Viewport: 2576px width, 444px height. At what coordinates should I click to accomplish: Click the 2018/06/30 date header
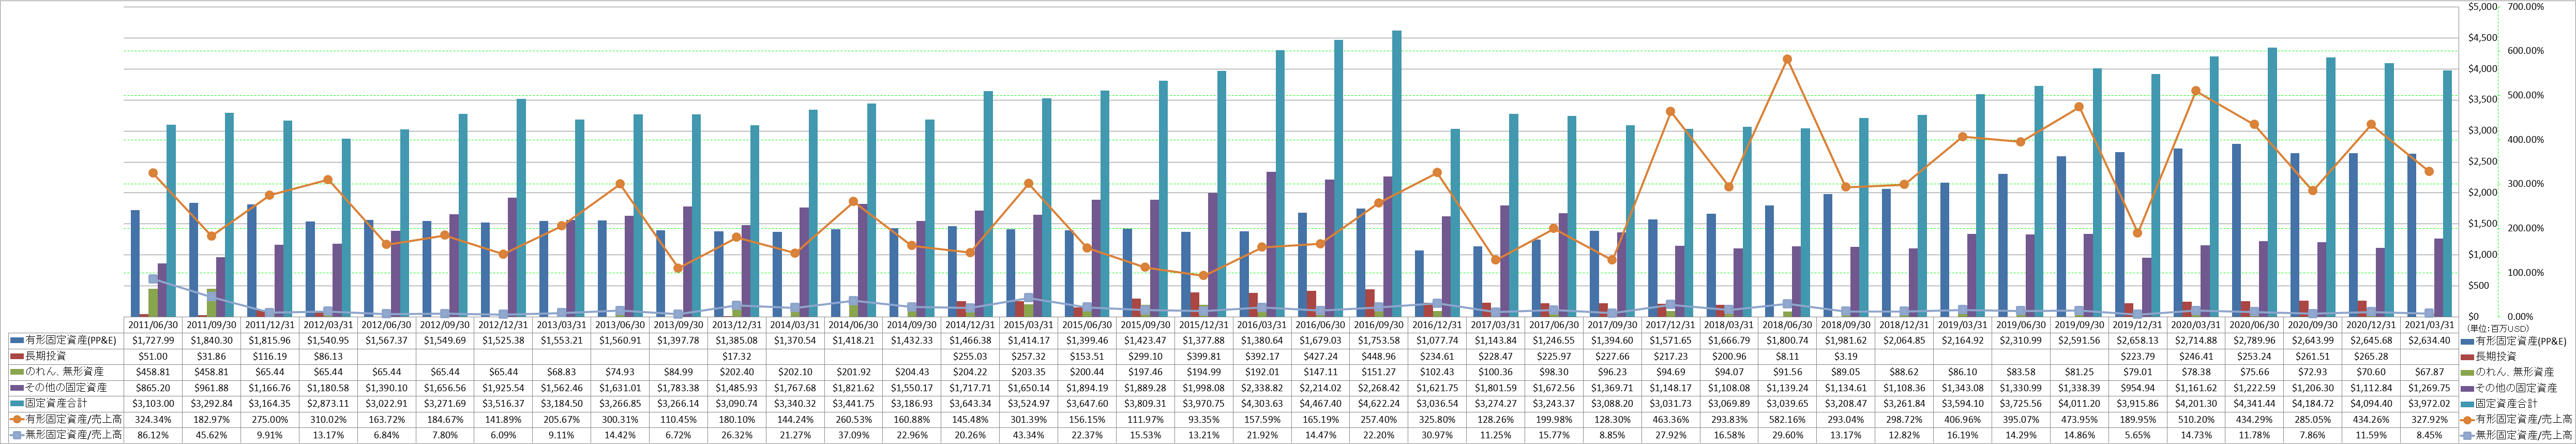[1787, 325]
